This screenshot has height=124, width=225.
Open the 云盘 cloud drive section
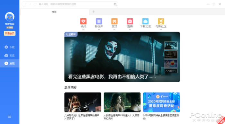tap(10, 55)
